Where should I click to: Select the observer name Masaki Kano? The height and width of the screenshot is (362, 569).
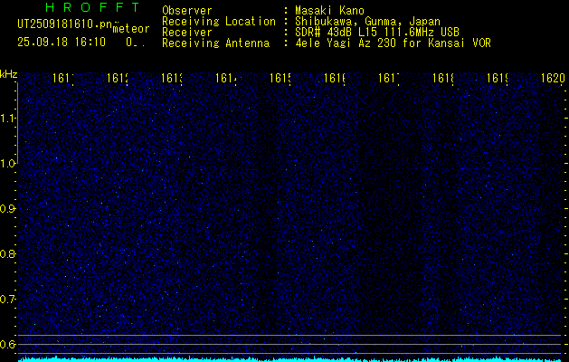tap(330, 10)
